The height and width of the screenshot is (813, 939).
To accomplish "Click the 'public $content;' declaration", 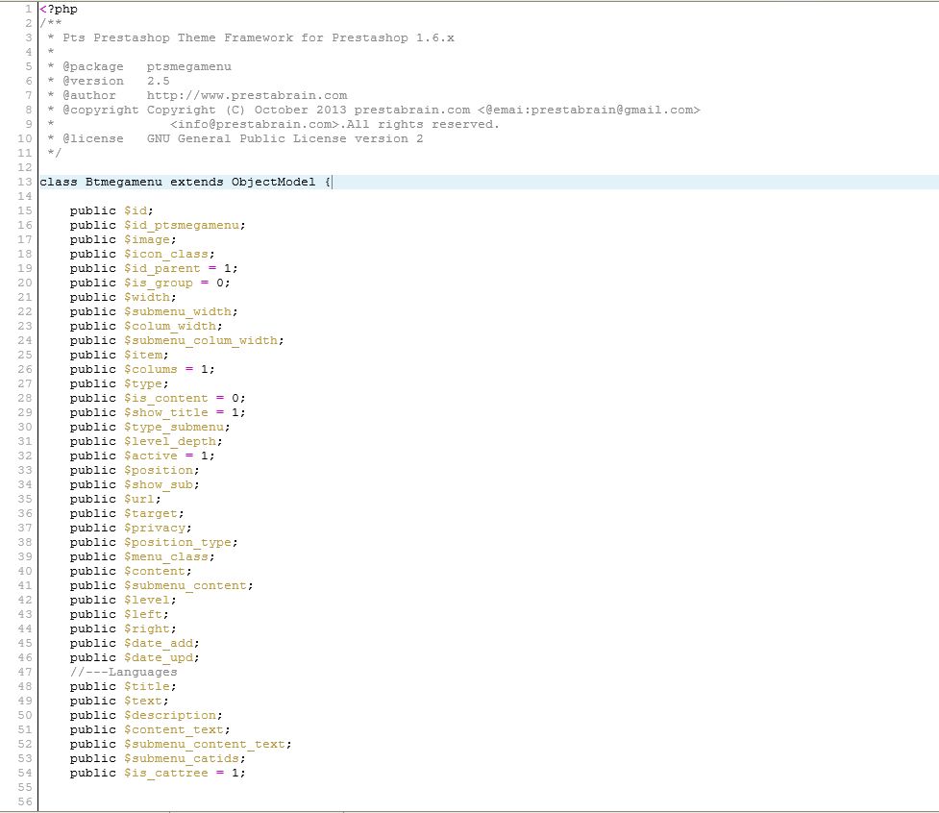I will [131, 571].
